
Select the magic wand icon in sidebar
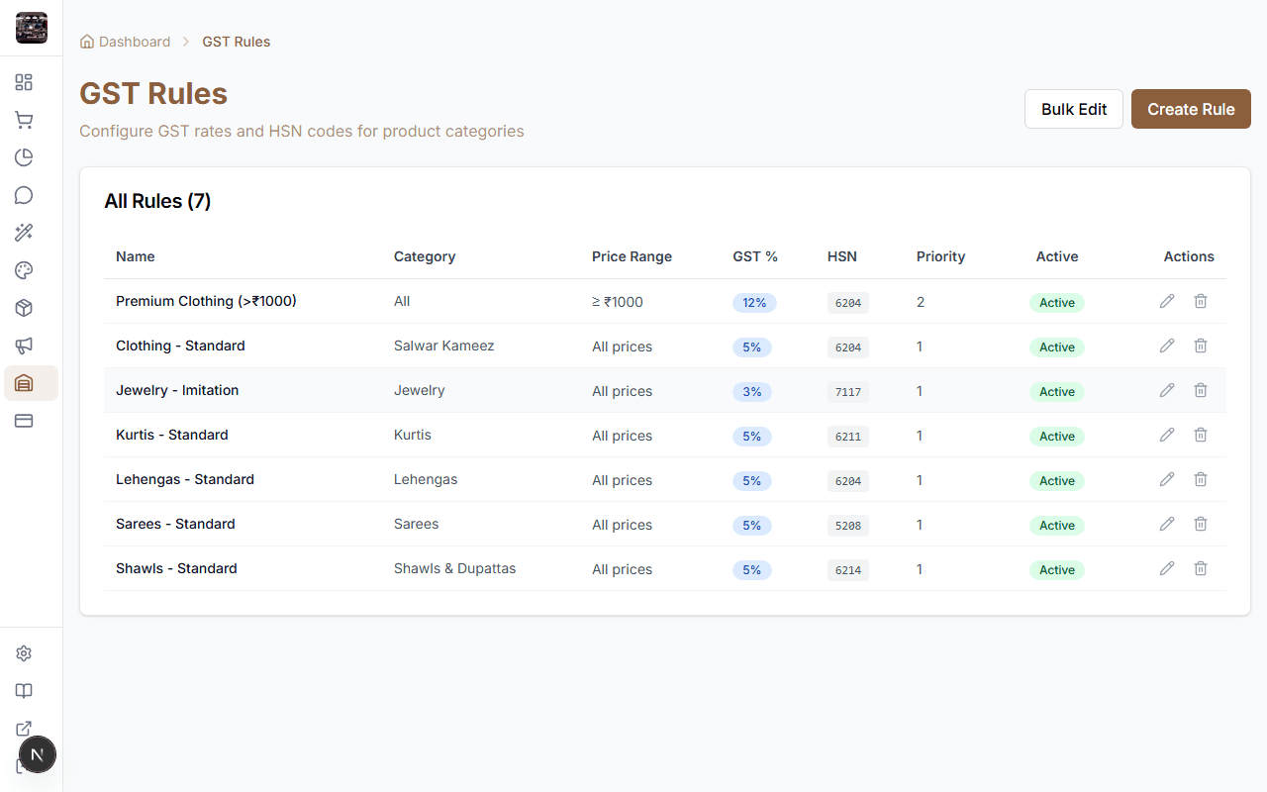coord(24,233)
